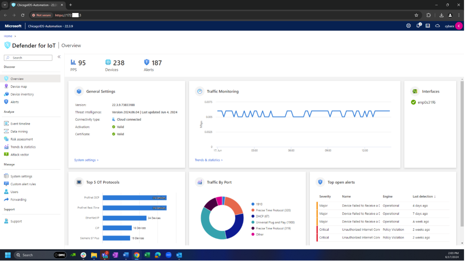Screen dimensions: 465x262
Task: Open the alert detected 7 days ago
Action: (x=383, y=214)
